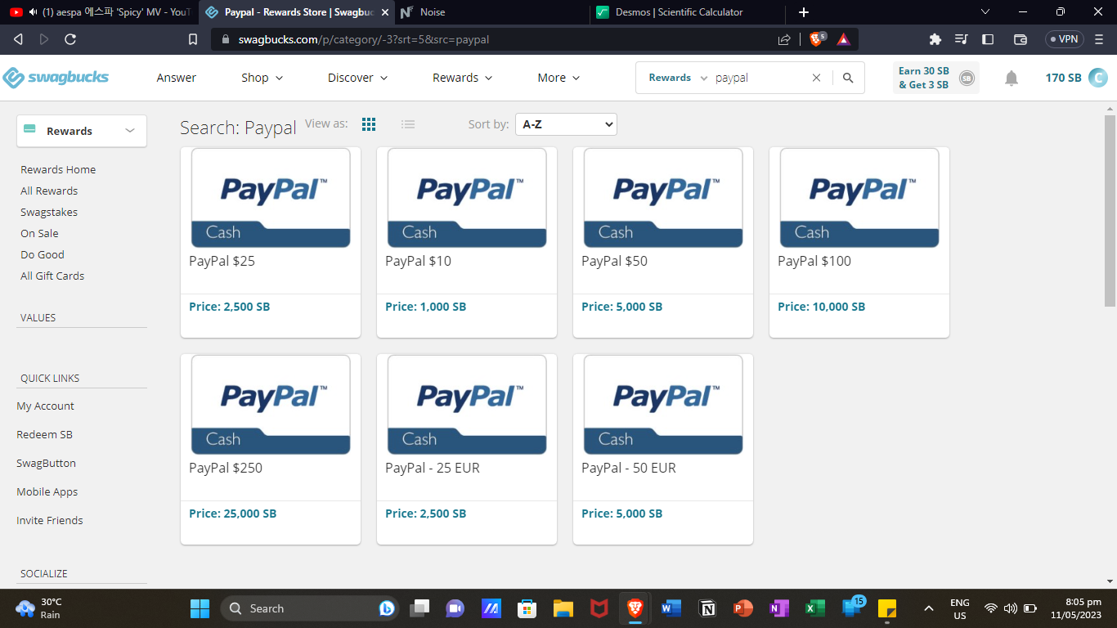The image size is (1117, 628).
Task: Open the Do Good link
Action: point(43,254)
